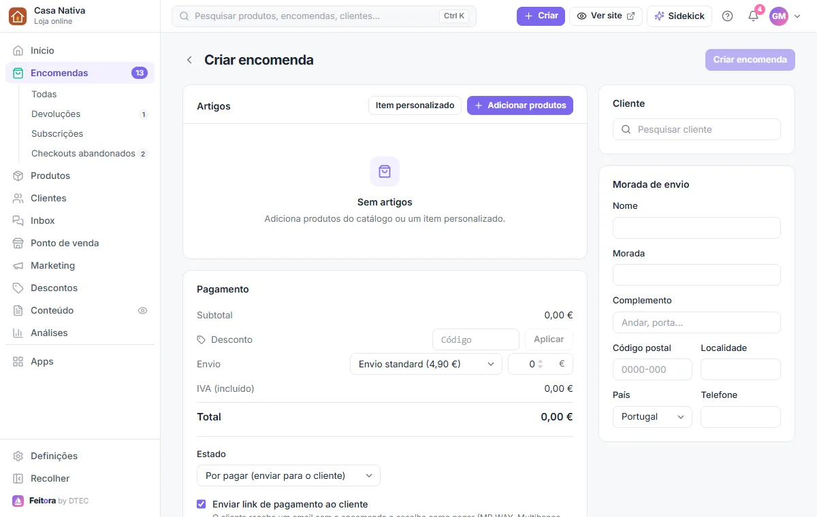Focus the Pesquisar cliente field
The image size is (817, 517).
[x=696, y=129]
